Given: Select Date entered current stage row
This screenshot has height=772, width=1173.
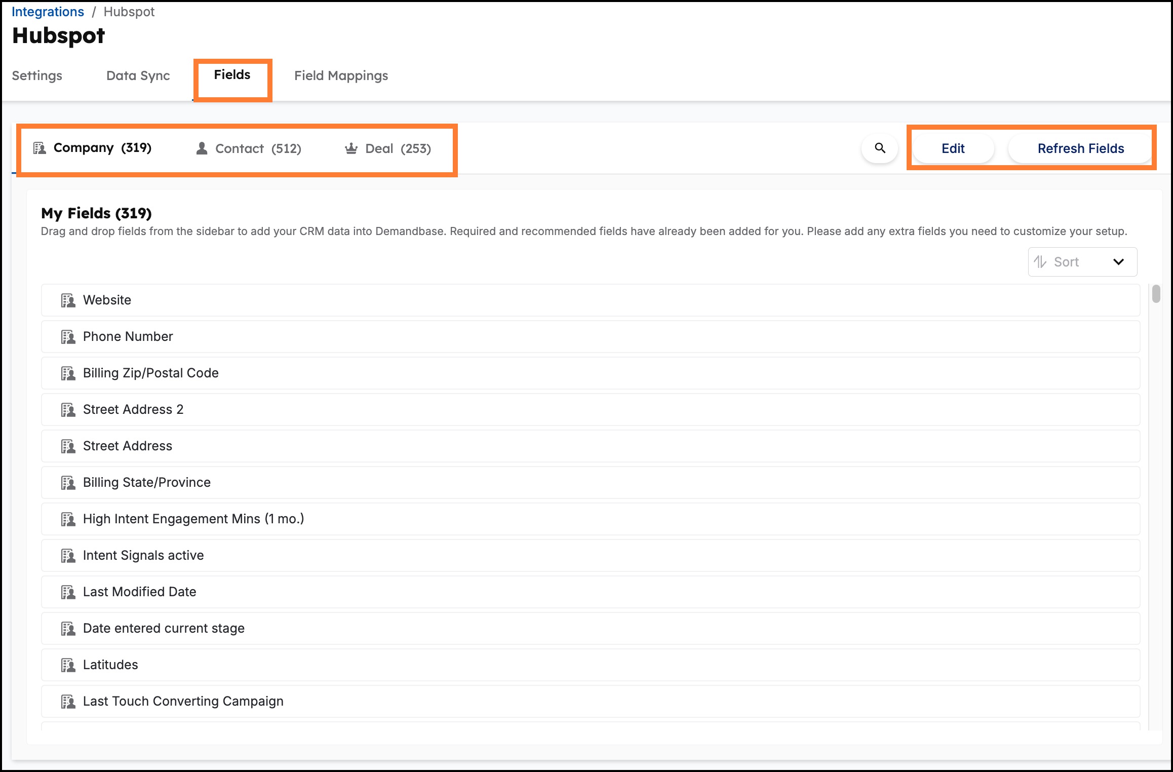Looking at the screenshot, I should pos(591,629).
